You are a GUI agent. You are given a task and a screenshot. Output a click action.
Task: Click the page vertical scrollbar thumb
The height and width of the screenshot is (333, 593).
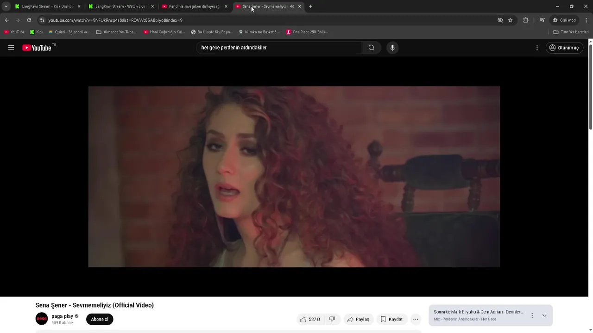click(590, 87)
